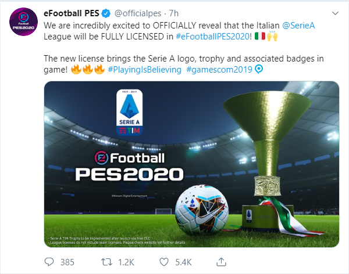Open the eFootball PES display name
The image size is (349, 274).
[x=76, y=13]
